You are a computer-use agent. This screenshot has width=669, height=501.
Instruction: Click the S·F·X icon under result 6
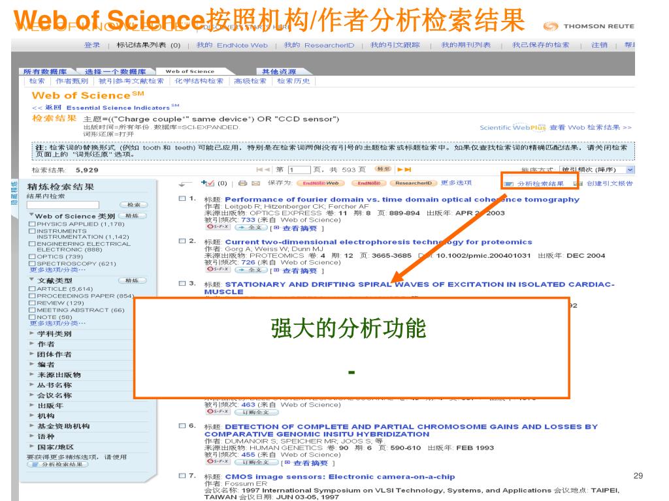point(218,461)
